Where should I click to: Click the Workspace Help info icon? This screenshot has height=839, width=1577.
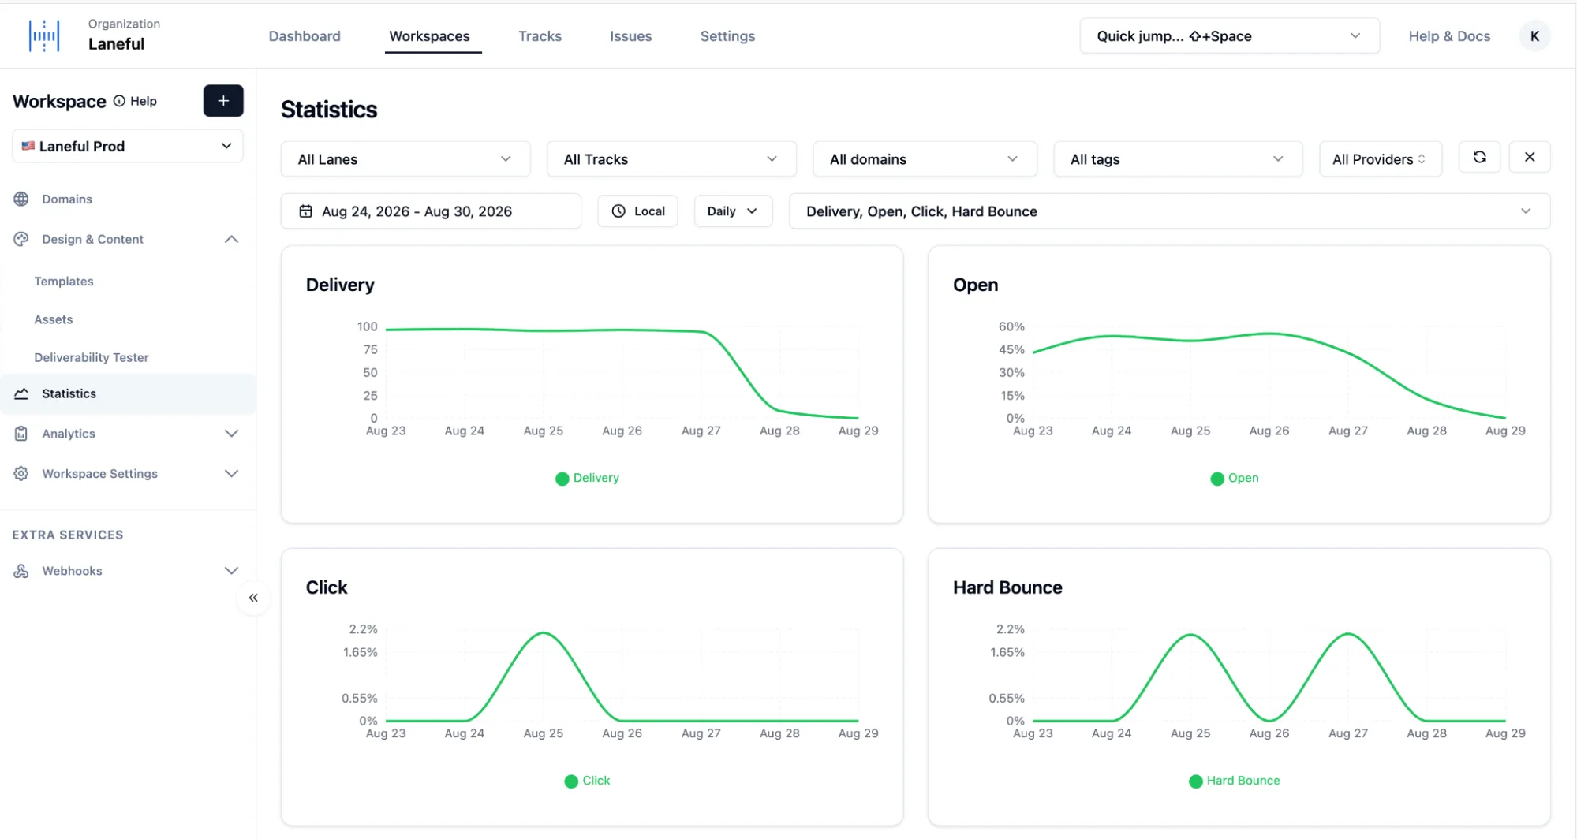point(119,101)
